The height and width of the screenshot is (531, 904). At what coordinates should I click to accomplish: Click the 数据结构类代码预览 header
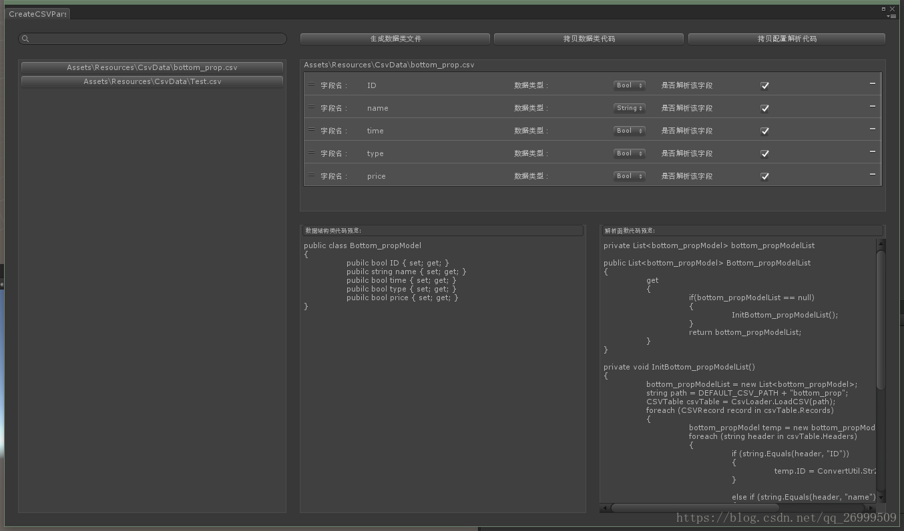tap(443, 231)
